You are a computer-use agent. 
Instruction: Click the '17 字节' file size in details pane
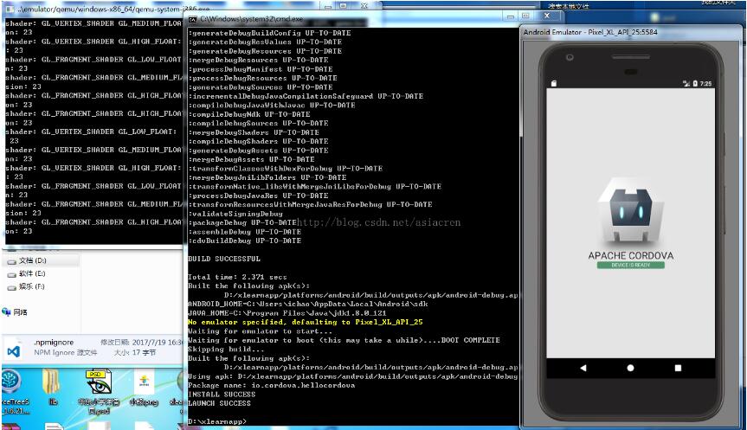click(x=144, y=353)
